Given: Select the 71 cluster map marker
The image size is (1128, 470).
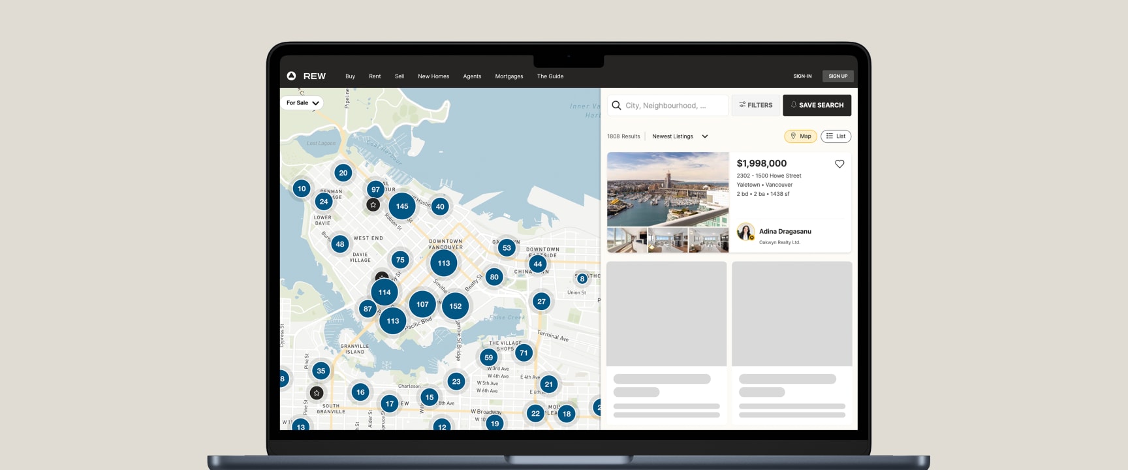Looking at the screenshot, I should (524, 353).
